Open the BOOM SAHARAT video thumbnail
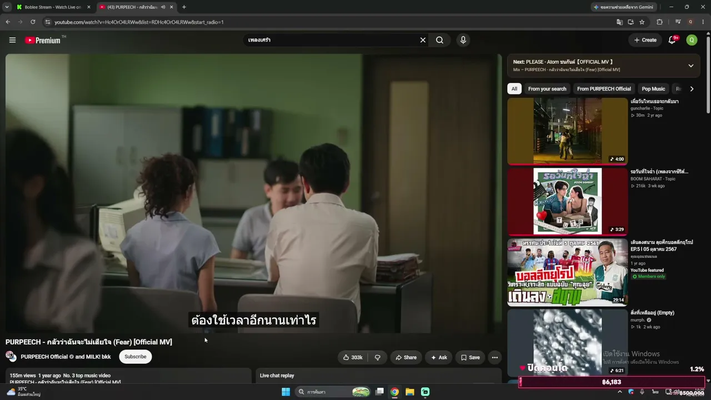The width and height of the screenshot is (711, 400). tap(567, 201)
